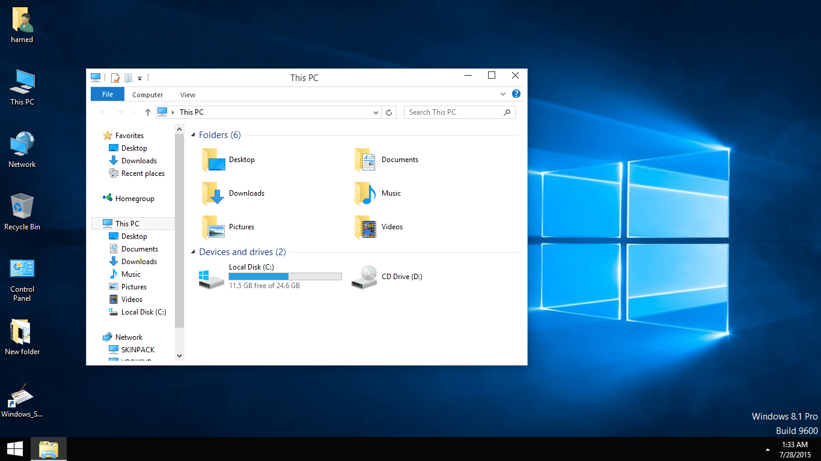821x461 pixels.
Task: Open Recycle Bin on the desktop
Action: (22, 207)
